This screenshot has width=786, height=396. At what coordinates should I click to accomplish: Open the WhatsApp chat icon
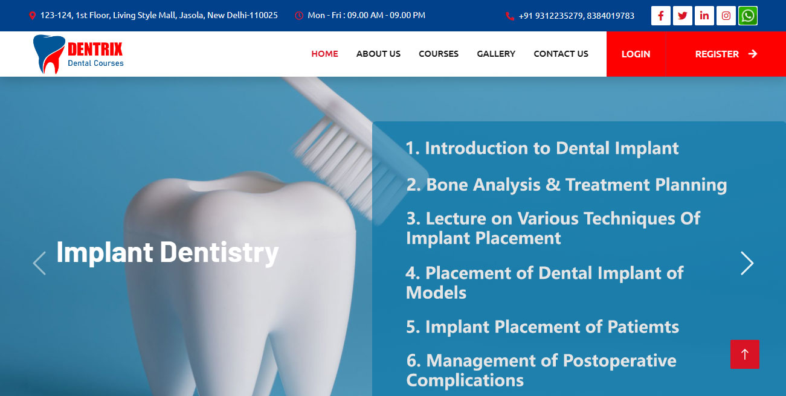click(748, 16)
